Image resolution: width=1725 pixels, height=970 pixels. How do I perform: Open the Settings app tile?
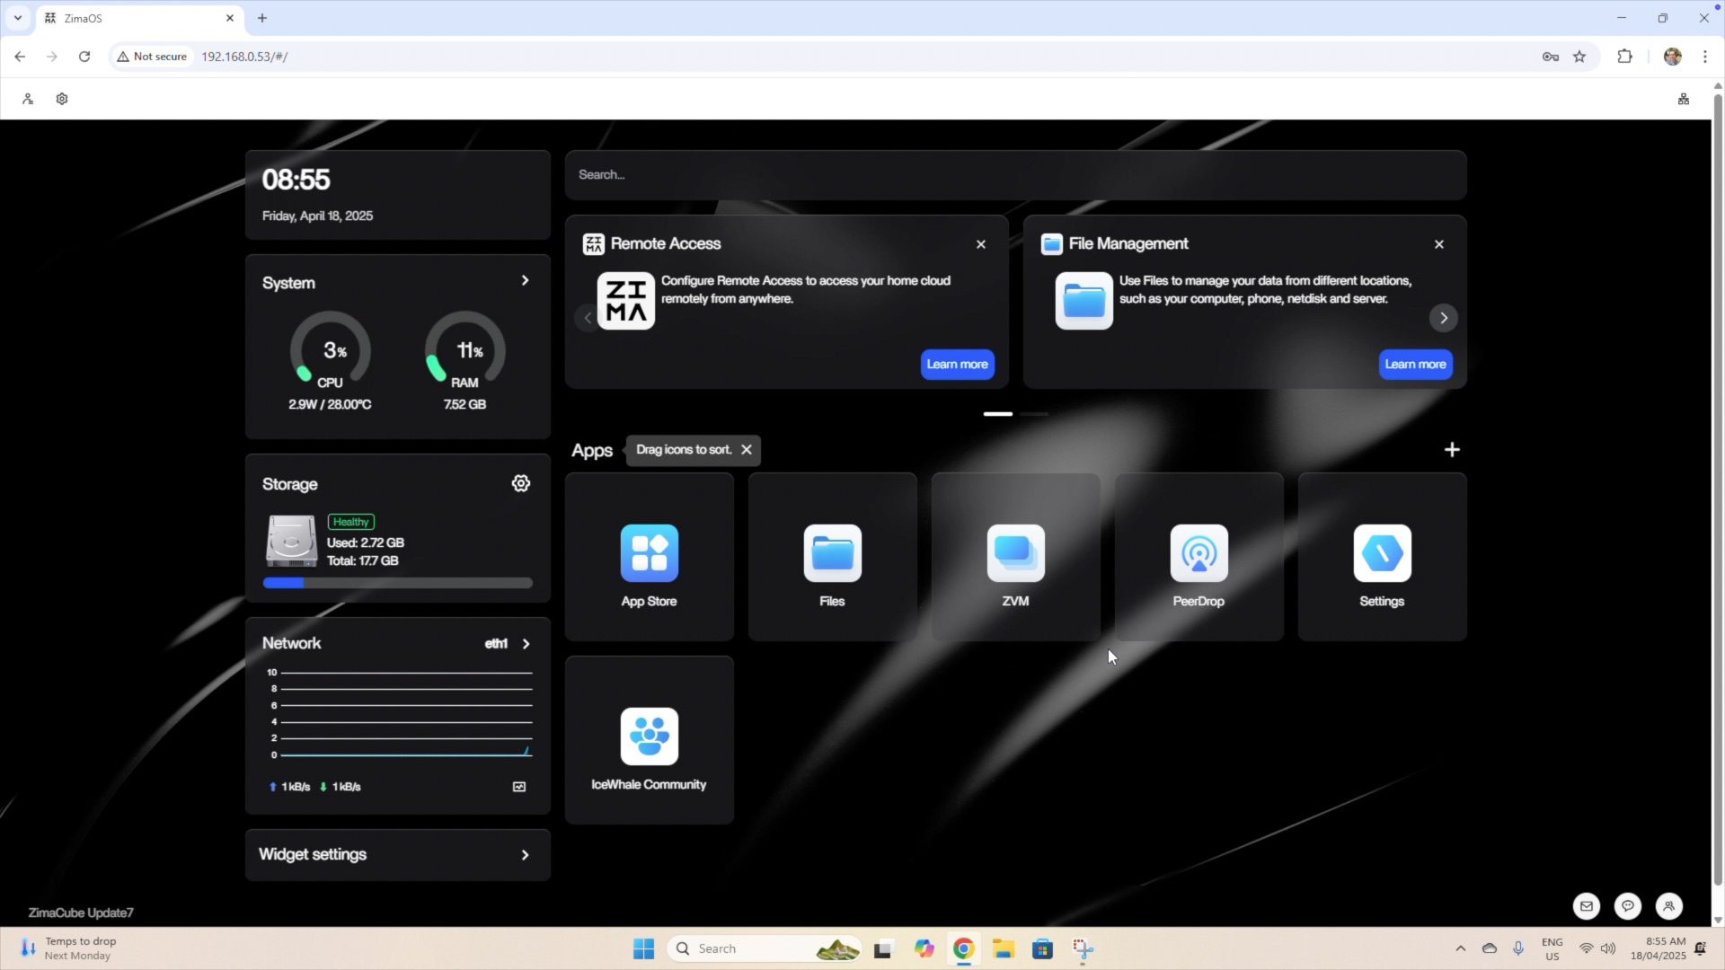coord(1382,554)
